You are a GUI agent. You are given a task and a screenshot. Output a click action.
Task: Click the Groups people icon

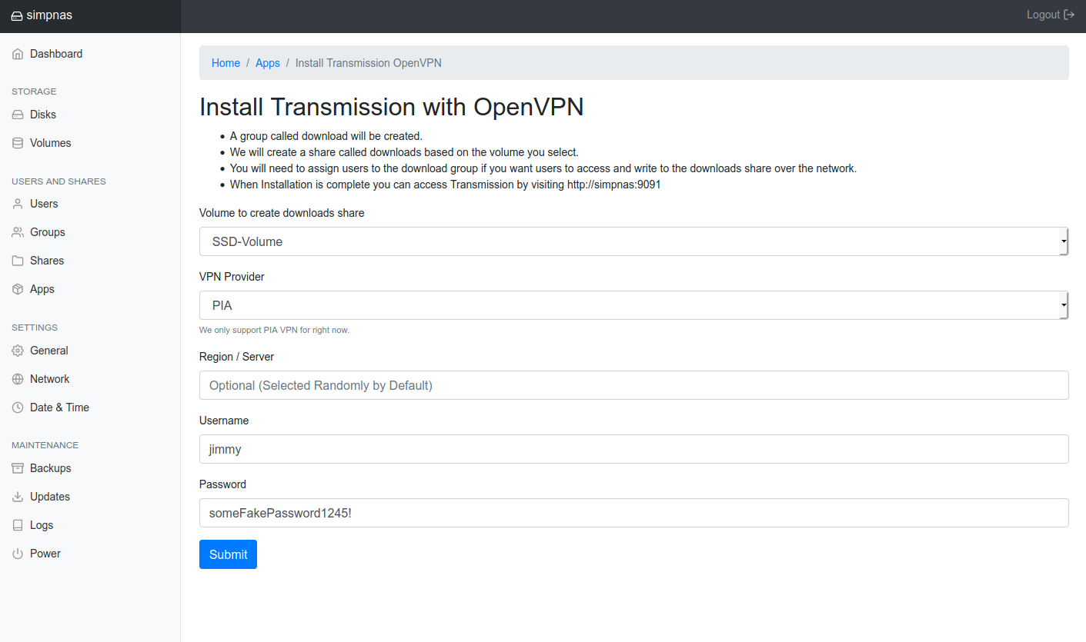[x=18, y=232]
